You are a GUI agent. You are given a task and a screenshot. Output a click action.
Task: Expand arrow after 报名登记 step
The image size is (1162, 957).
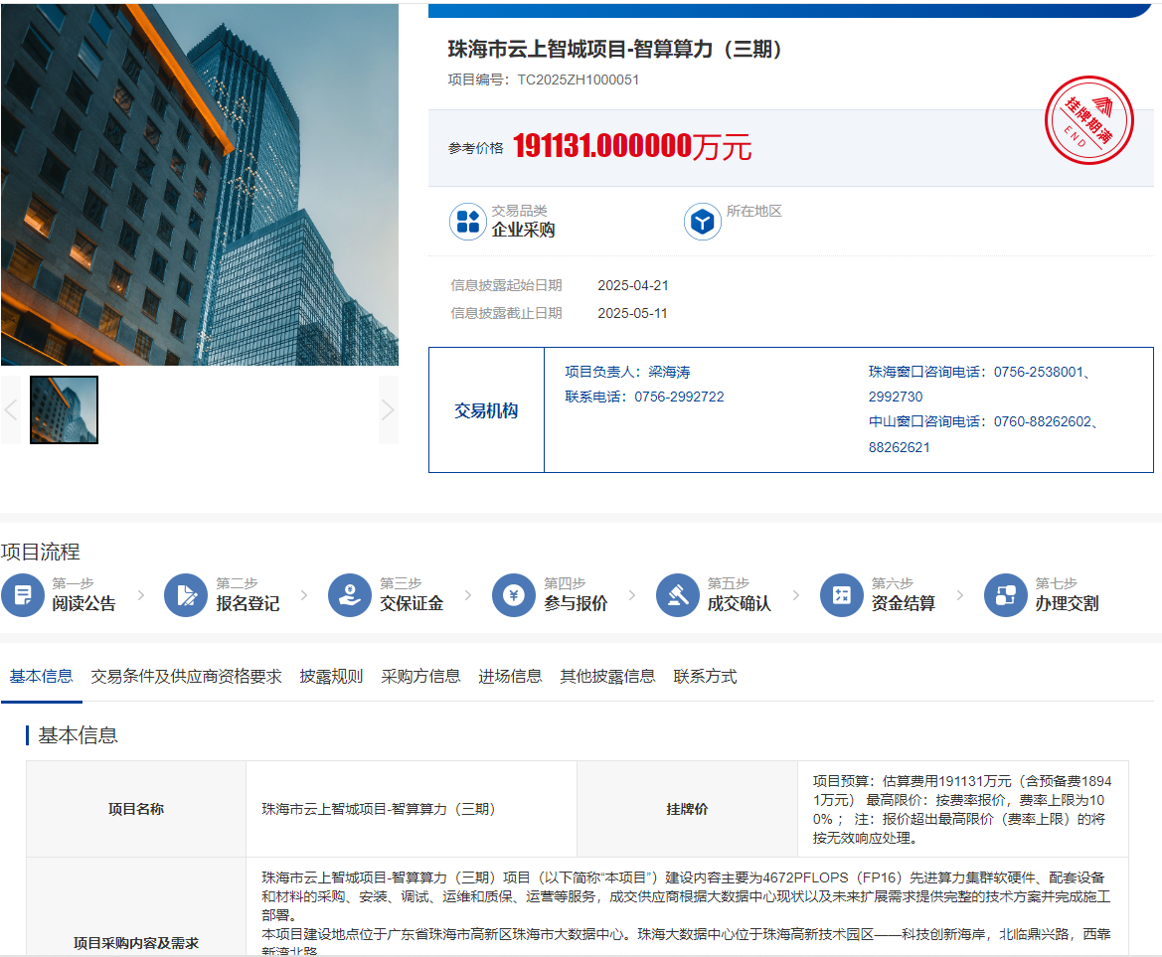coord(304,595)
